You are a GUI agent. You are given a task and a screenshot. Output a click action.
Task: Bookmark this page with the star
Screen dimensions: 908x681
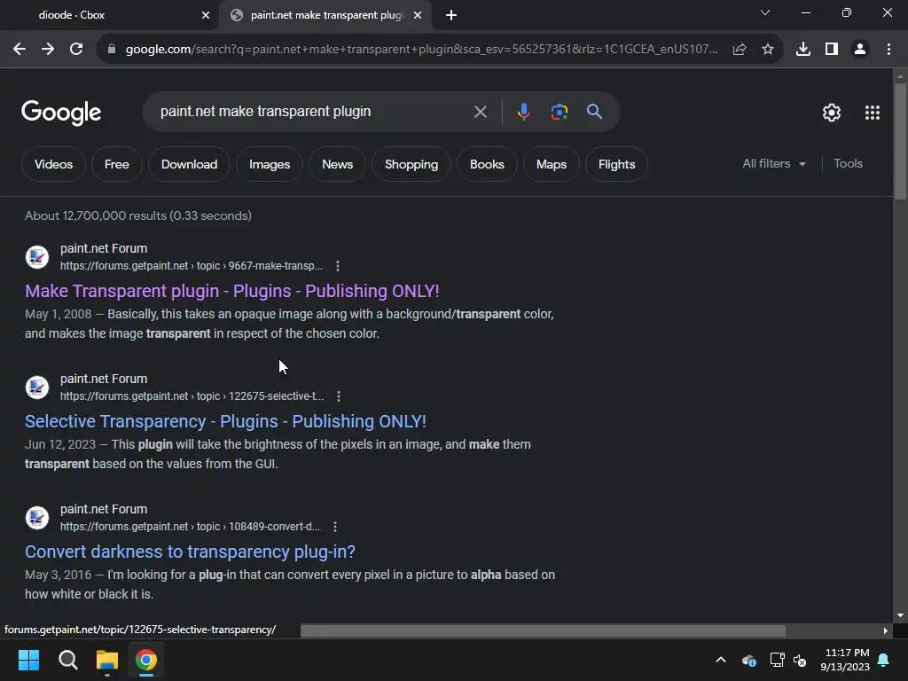[768, 50]
